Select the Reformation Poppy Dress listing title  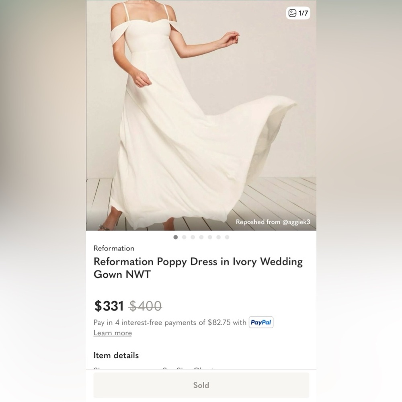point(198,268)
